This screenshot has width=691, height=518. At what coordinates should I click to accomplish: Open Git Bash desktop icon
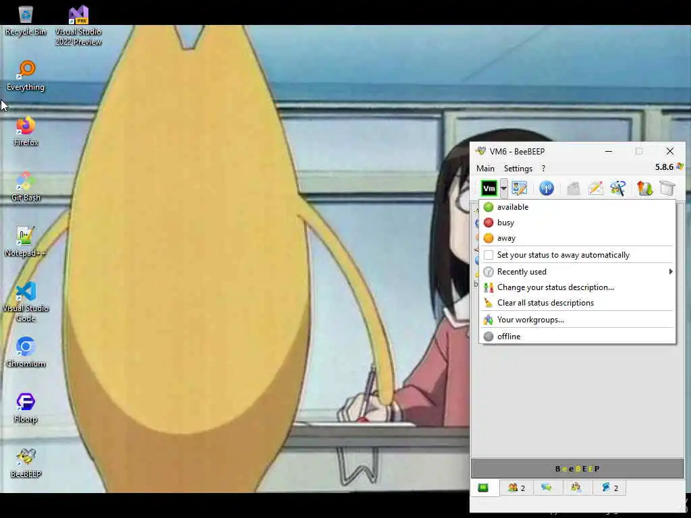click(26, 187)
